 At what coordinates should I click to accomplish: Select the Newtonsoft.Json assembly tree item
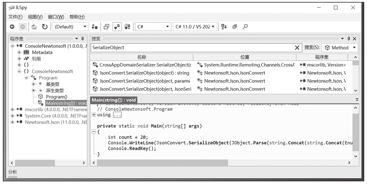56,122
